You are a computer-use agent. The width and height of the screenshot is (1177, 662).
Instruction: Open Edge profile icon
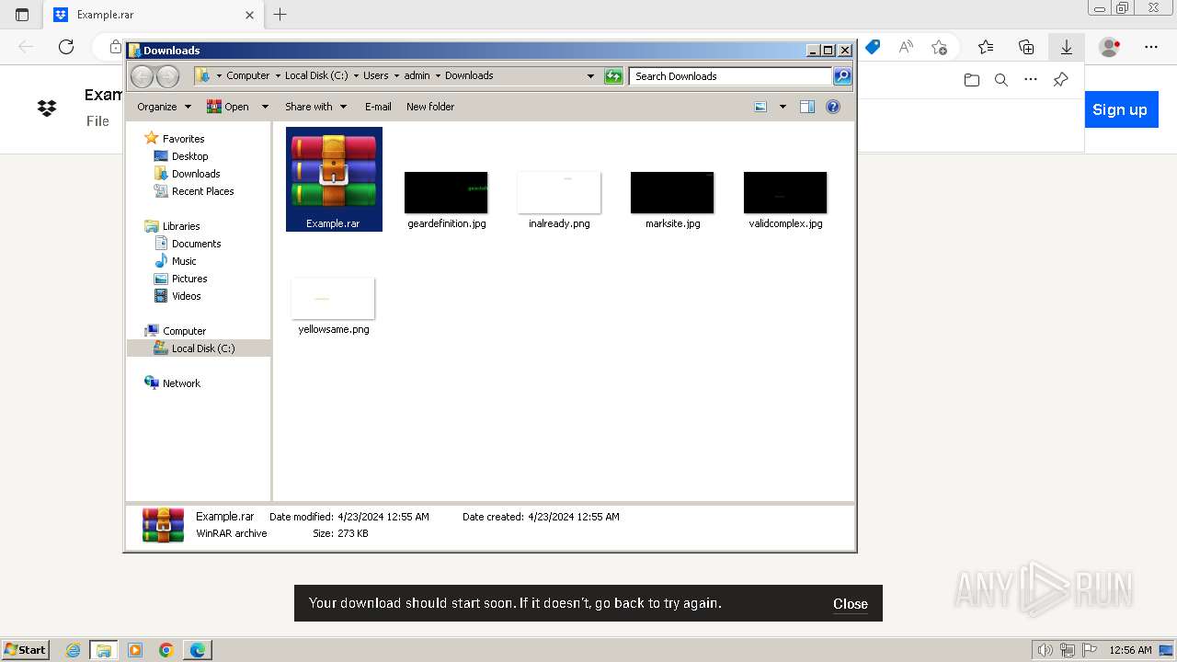1110,47
